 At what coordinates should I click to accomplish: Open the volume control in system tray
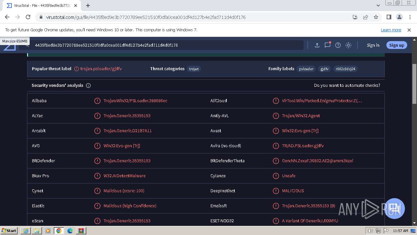[x=370, y=231]
